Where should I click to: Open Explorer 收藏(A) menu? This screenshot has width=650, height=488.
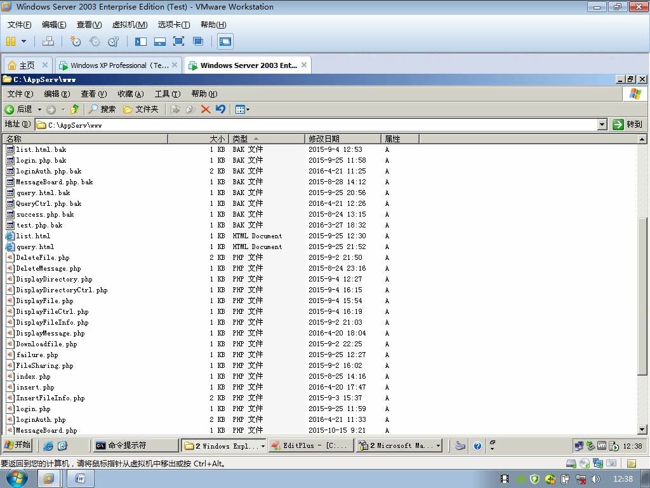tap(131, 94)
